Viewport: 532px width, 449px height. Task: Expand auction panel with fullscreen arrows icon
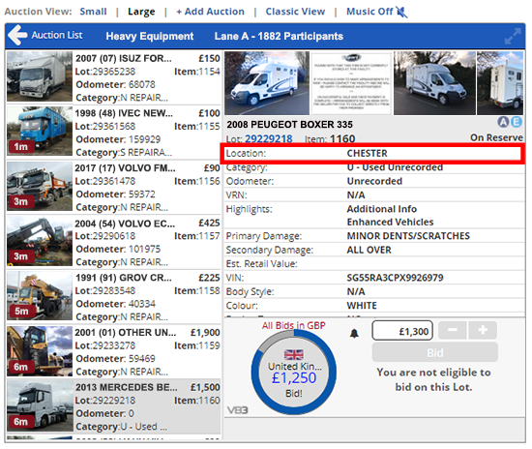tap(513, 37)
